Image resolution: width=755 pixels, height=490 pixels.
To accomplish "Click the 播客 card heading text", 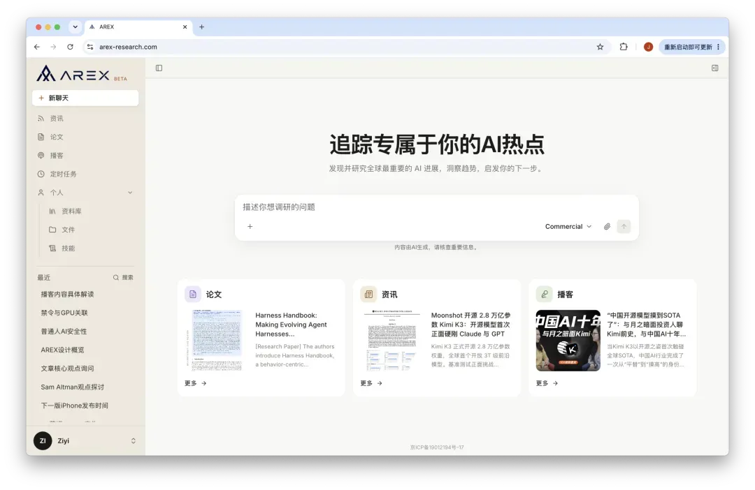I will point(566,295).
